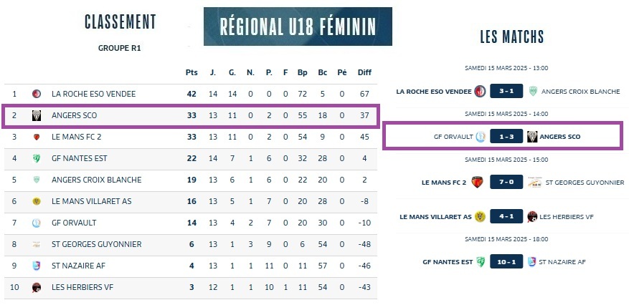Click GF Orvault logo in match list
This screenshot has width=629, height=305.
[481, 137]
